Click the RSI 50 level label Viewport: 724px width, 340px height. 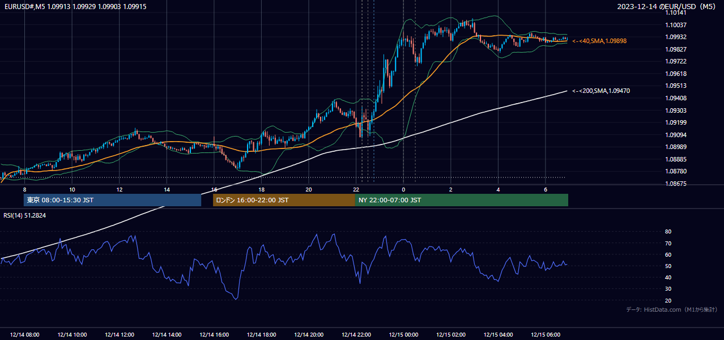point(668,266)
